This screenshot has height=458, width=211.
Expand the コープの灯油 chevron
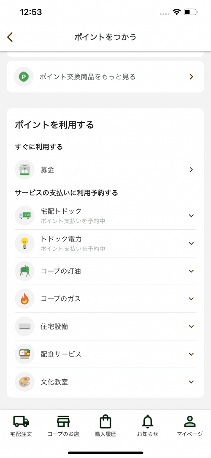tap(191, 271)
